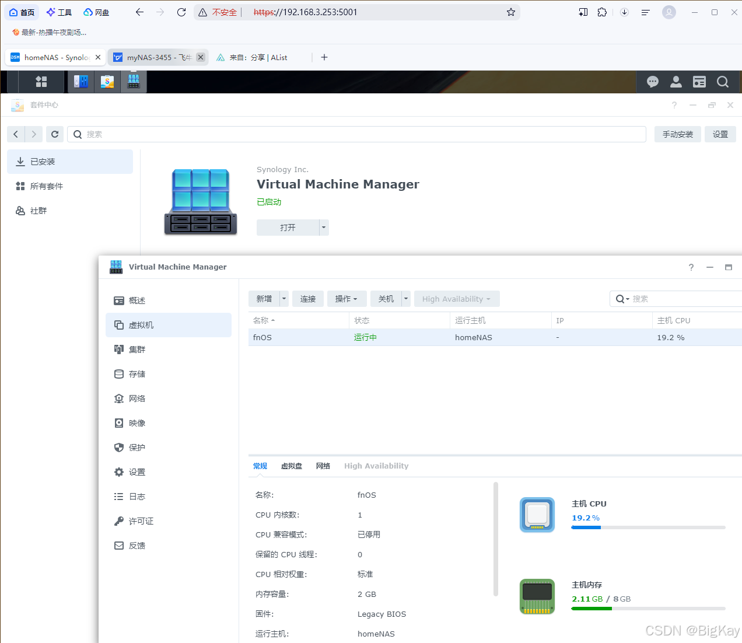
Task: Click the Virtual Machine Manager package icon
Action: pyautogui.click(x=201, y=202)
